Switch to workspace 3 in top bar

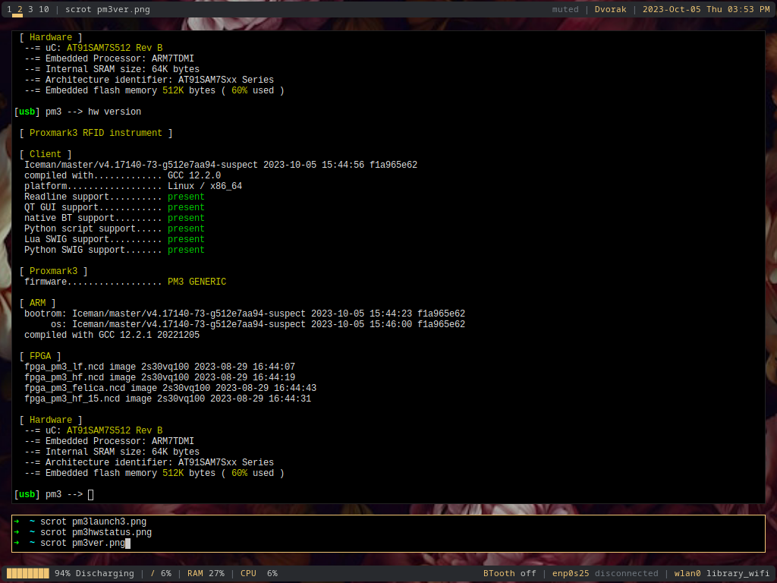[x=30, y=9]
